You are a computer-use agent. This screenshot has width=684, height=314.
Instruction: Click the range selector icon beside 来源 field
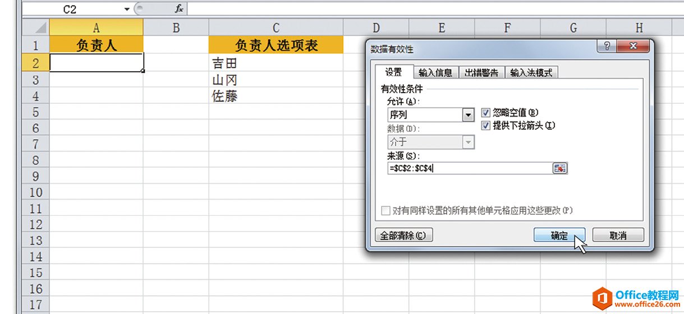point(560,168)
